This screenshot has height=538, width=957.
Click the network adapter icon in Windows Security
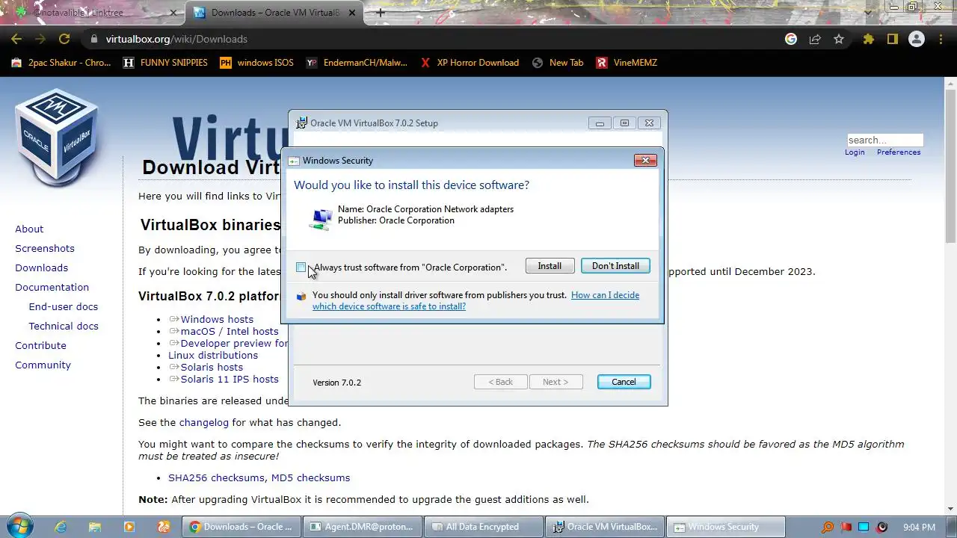(x=321, y=217)
